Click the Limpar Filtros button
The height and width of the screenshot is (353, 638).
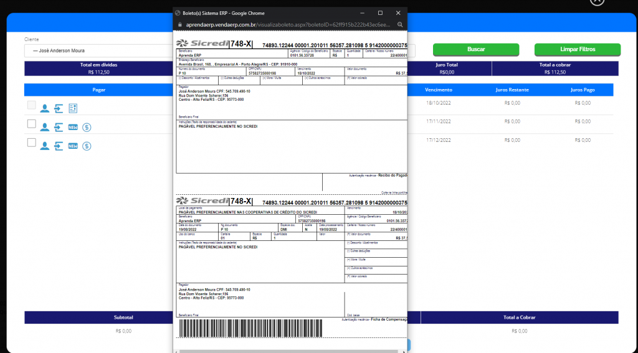pos(578,49)
